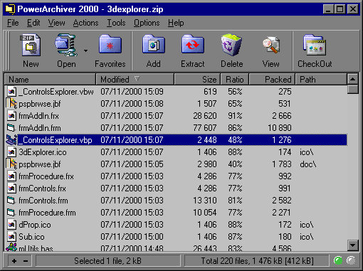
Task: Click the icon of pspbrwse.jbf in doc\ path
Action: pyautogui.click(x=11, y=164)
